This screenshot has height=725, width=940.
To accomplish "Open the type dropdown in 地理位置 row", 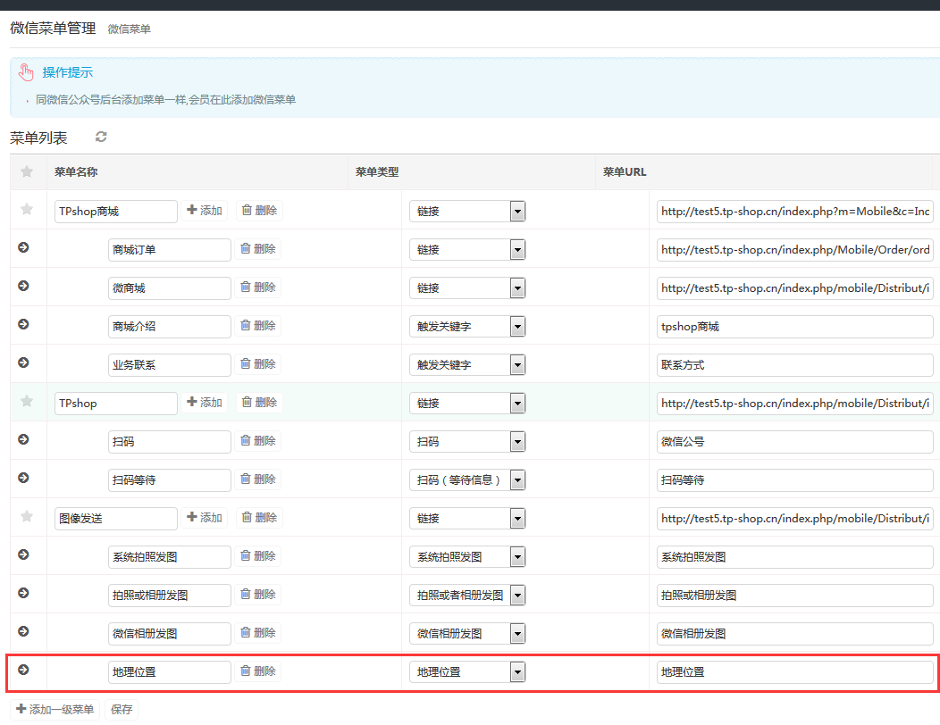I will pos(516,672).
